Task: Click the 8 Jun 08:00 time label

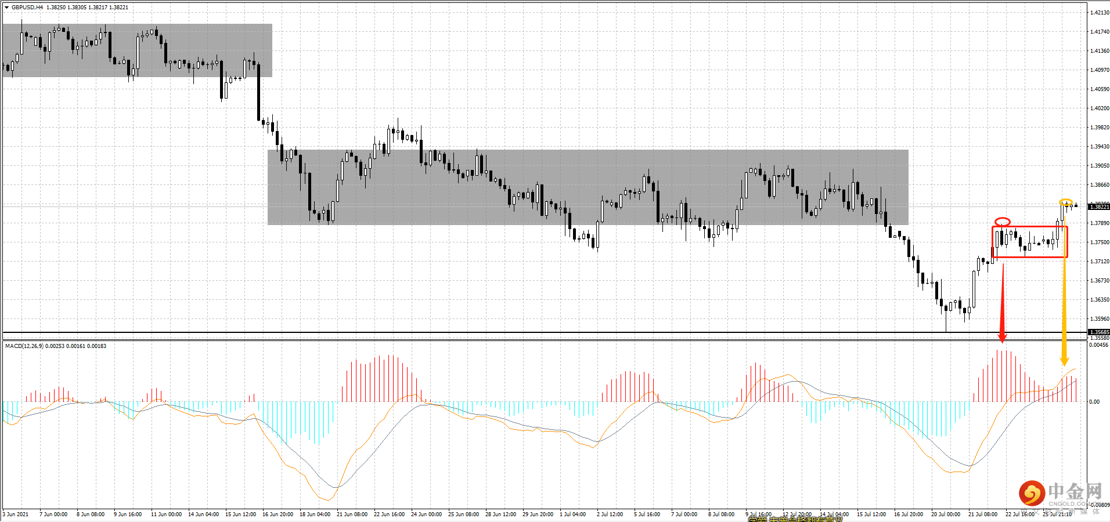Action: [91, 514]
